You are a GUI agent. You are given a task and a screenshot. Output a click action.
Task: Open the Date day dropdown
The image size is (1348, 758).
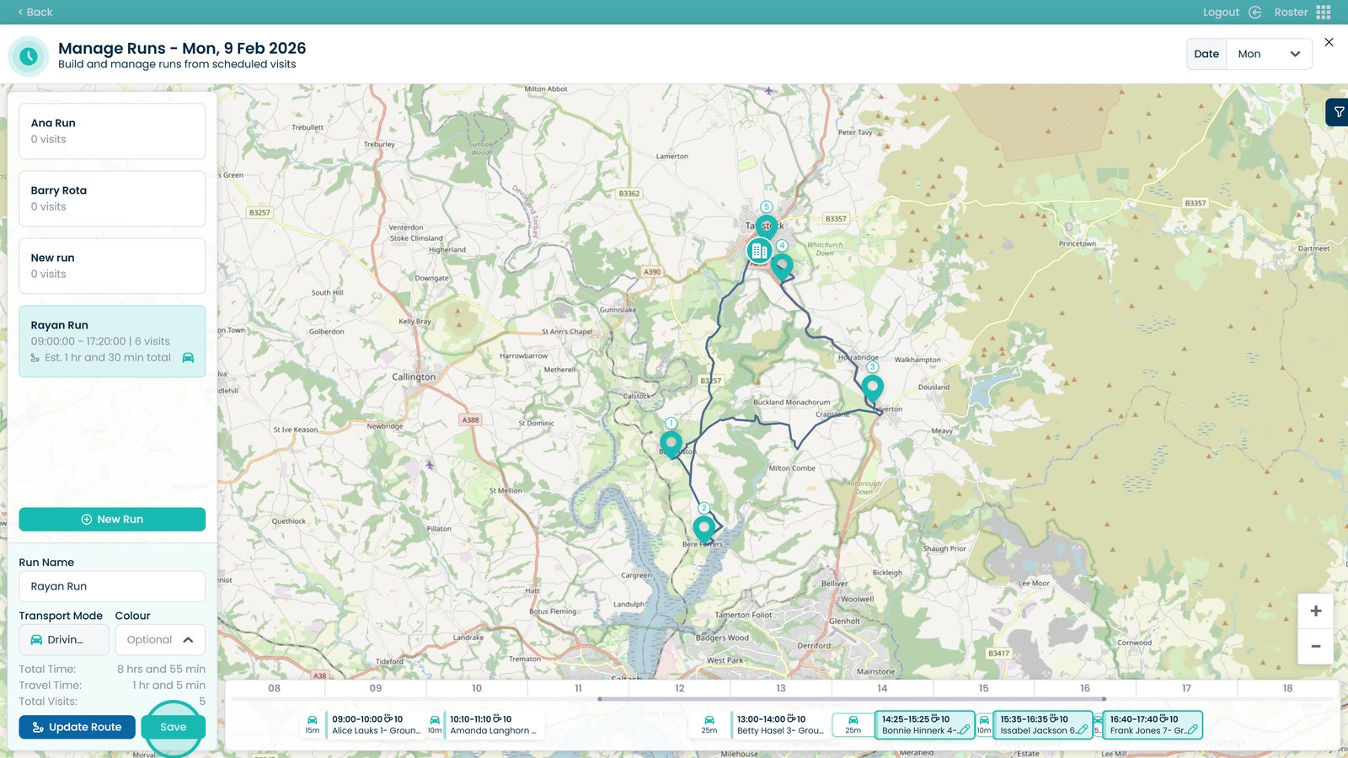tap(1269, 54)
